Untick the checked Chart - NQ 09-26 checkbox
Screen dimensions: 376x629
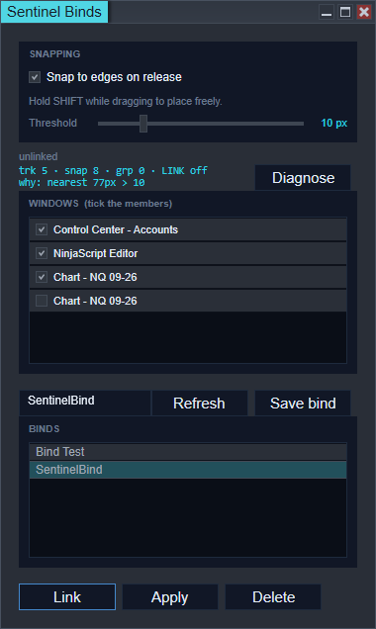click(42, 277)
